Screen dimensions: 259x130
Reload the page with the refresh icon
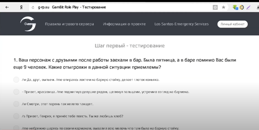(33, 7)
